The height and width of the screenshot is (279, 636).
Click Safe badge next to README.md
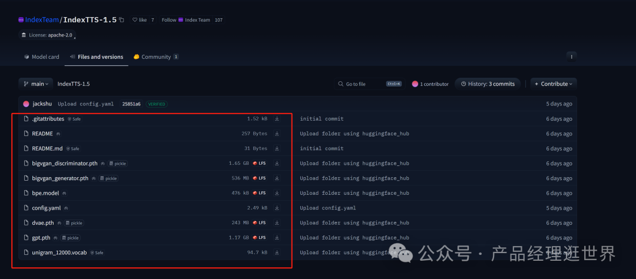(72, 148)
